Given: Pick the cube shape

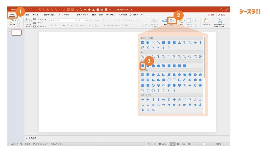Looking at the screenshot, I should [143, 85].
